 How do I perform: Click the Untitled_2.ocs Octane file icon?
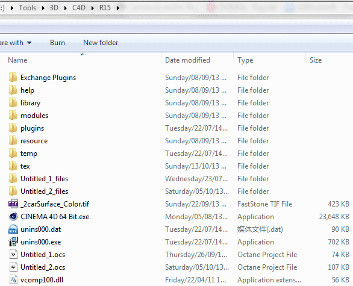[13, 267]
